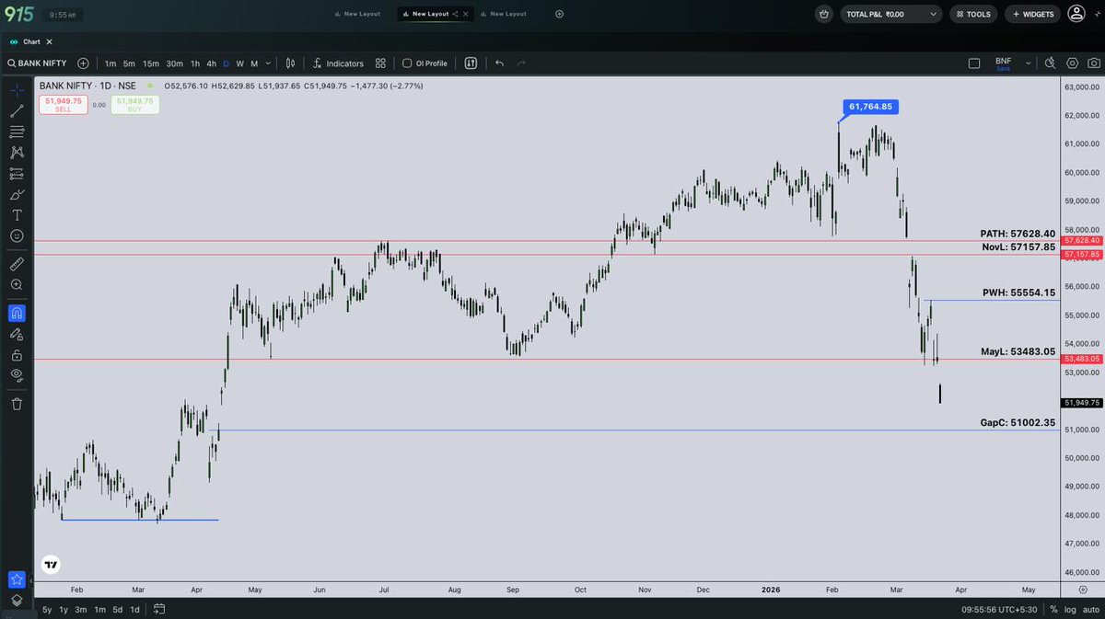Switch chart to 1m timeframe

(110, 63)
